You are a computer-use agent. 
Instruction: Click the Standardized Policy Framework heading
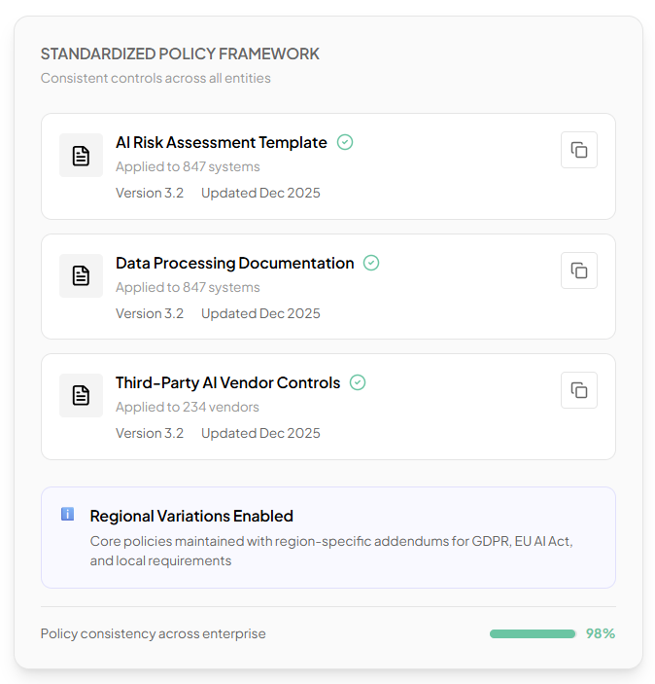click(x=180, y=54)
